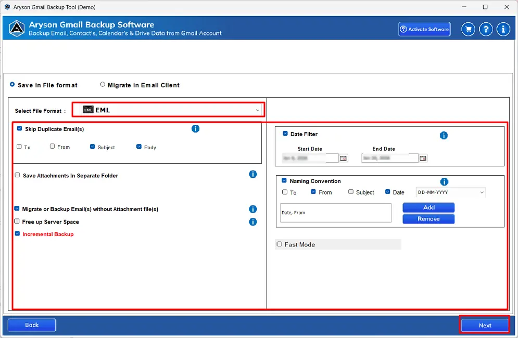Enable Fast Mode checkbox
The width and height of the screenshot is (518, 338).
[280, 244]
